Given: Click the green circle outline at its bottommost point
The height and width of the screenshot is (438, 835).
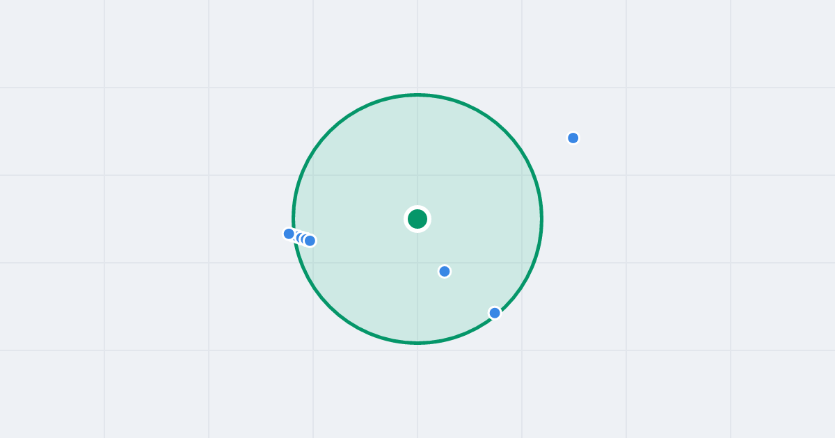Looking at the screenshot, I should [x=417, y=343].
